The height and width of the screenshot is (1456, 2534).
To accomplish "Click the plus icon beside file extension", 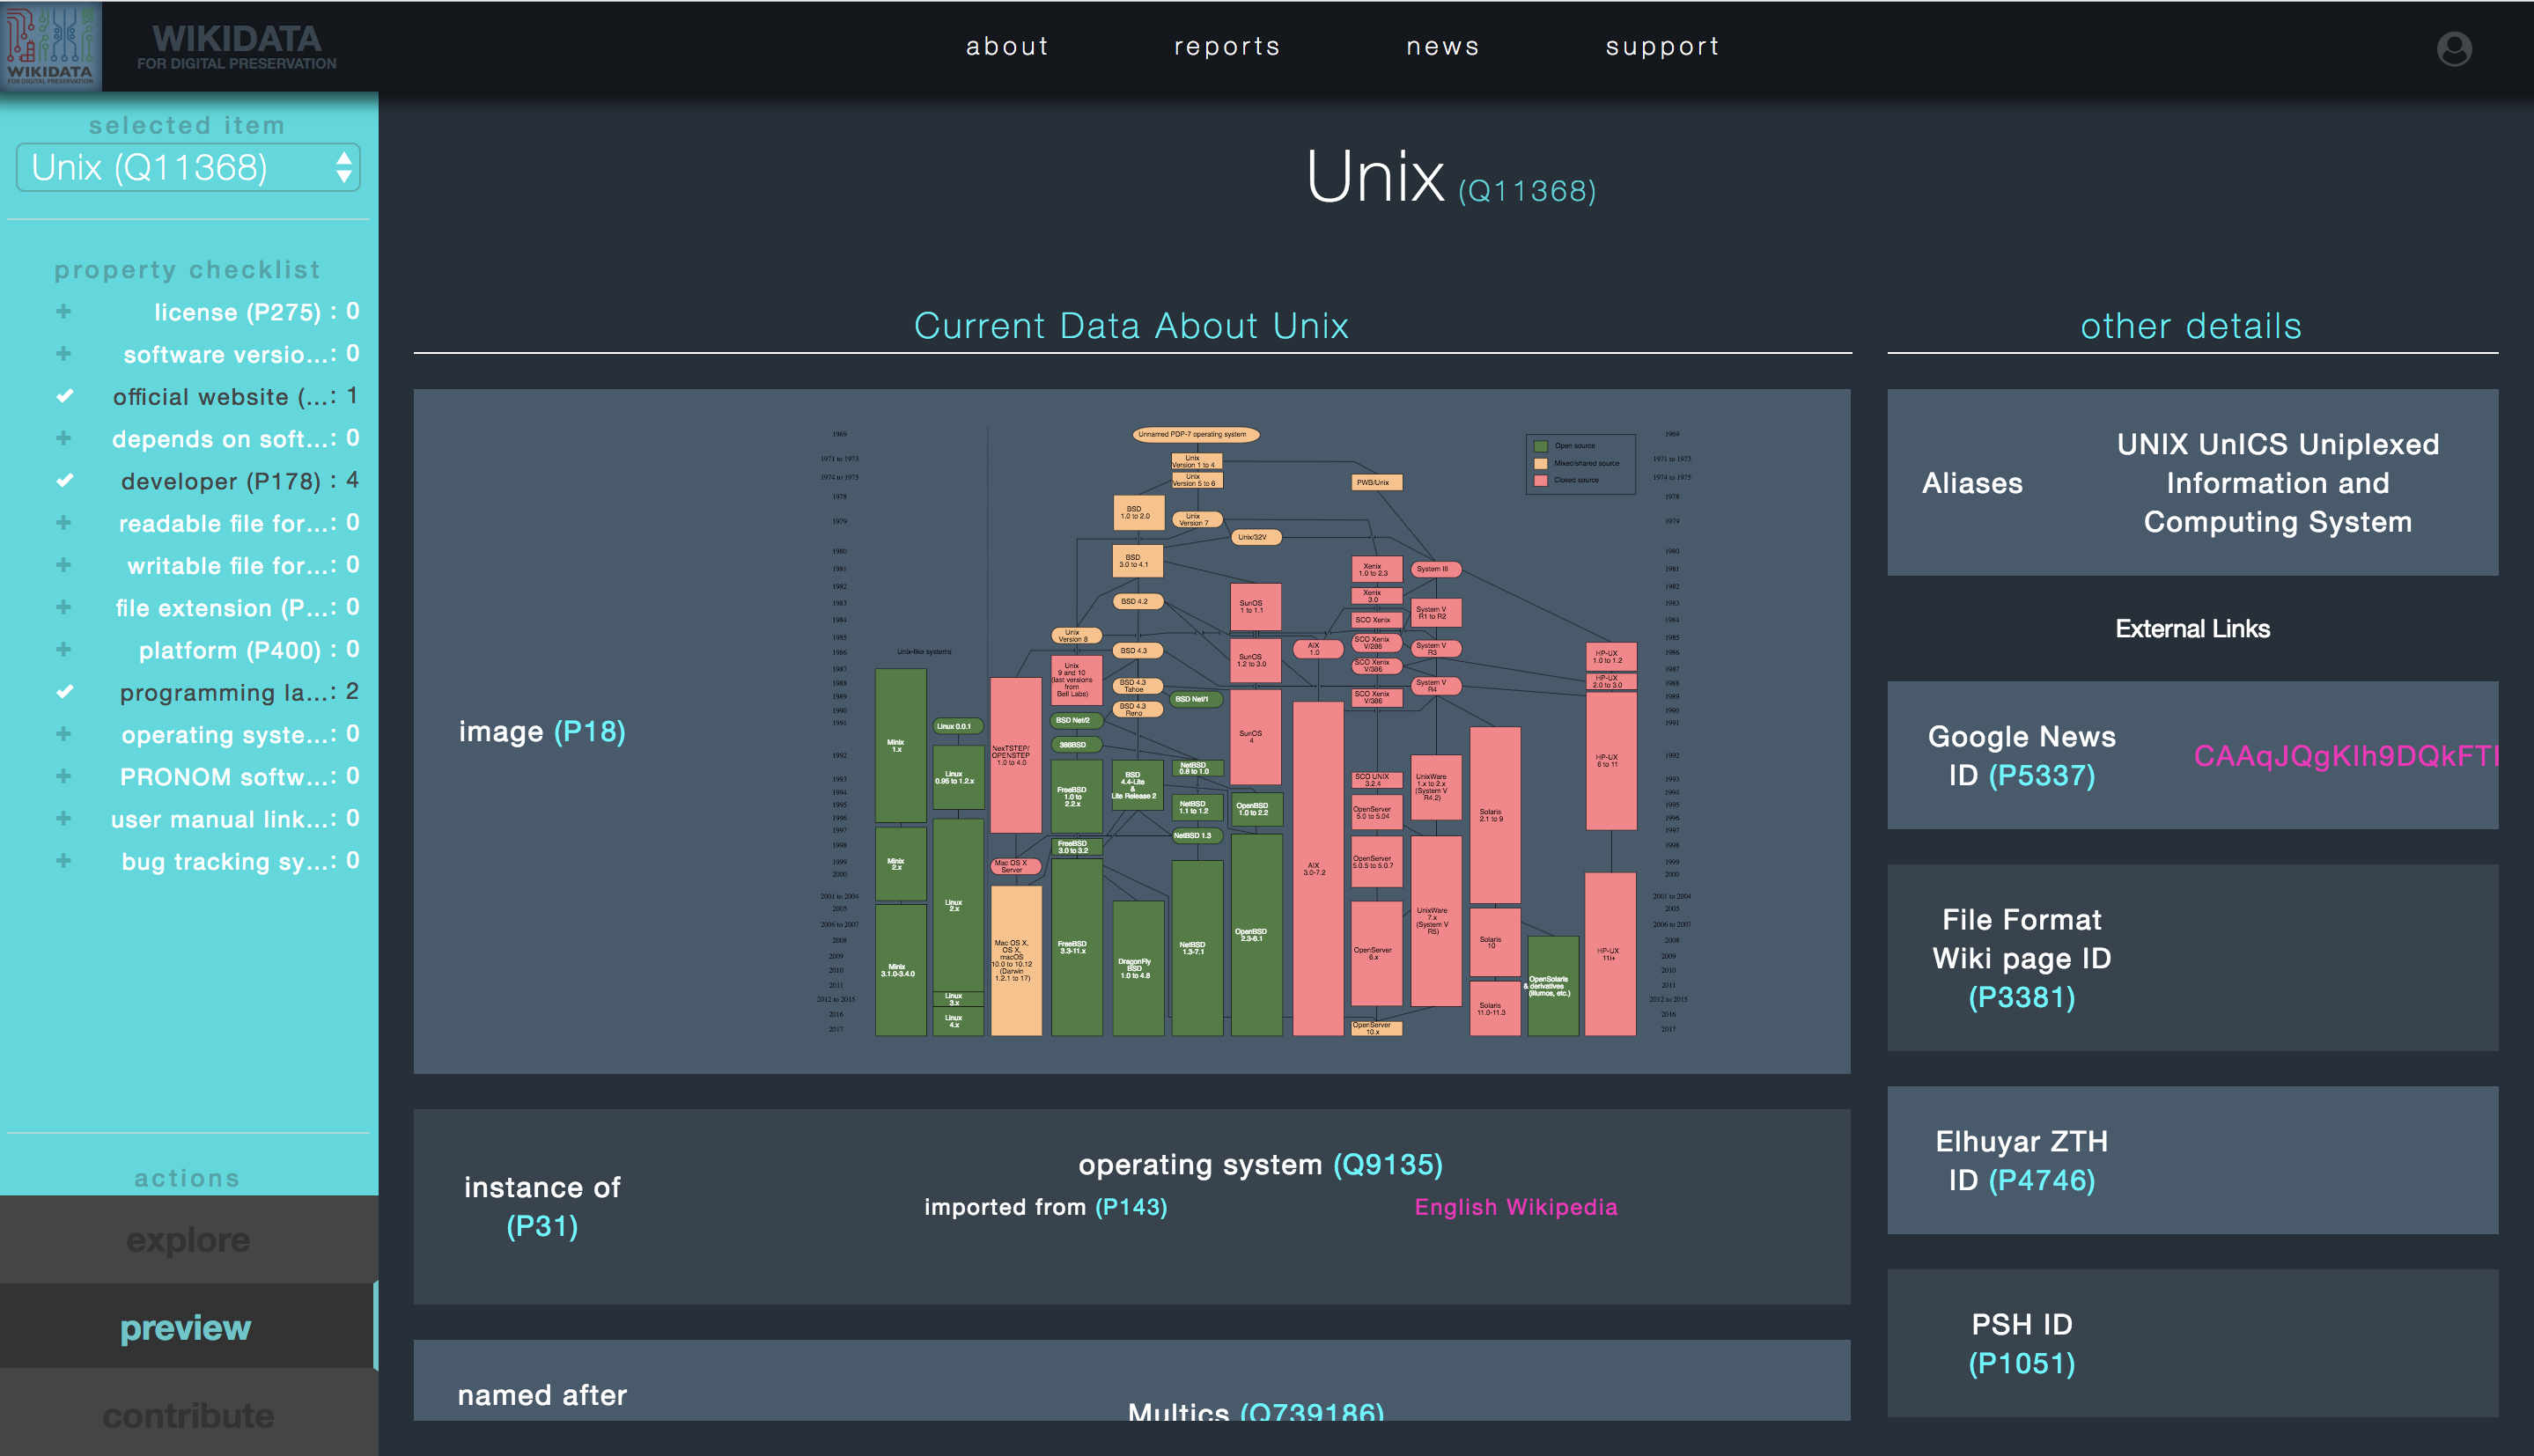I will click(x=64, y=607).
